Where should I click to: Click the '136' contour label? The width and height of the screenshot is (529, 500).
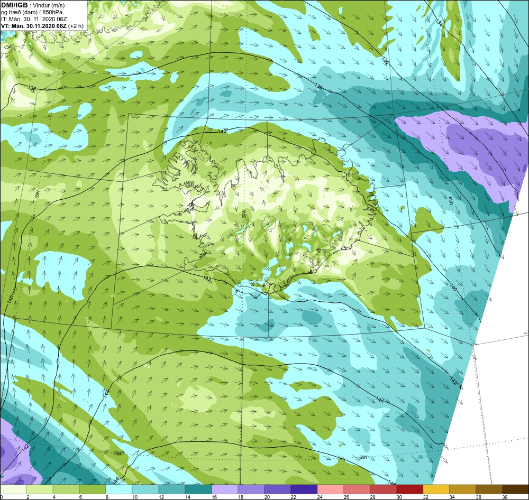click(x=385, y=60)
